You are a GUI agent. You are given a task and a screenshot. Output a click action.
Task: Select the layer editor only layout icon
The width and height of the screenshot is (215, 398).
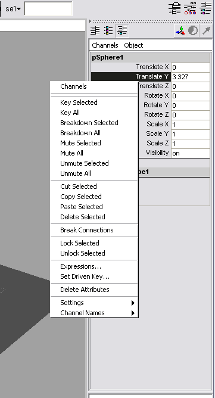[108, 30]
